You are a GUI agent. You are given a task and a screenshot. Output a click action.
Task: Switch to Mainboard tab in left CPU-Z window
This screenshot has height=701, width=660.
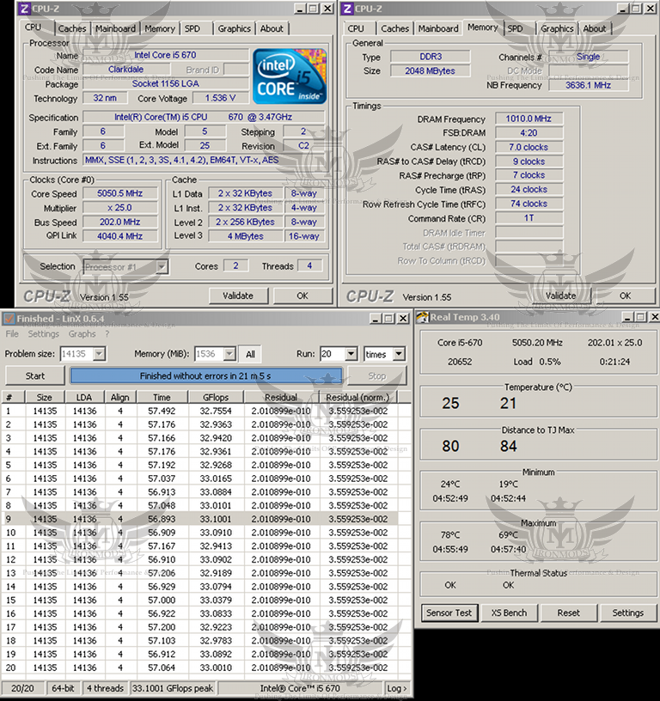tap(115, 28)
